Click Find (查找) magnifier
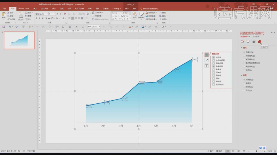The image size is (277, 155). click(x=163, y=13)
